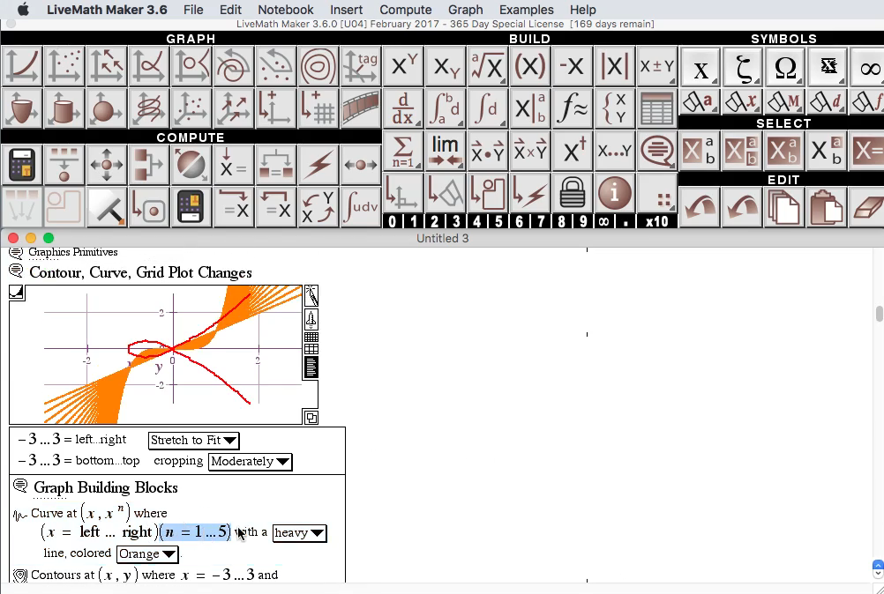
Task: Change the heavy line weight dropdown
Action: [x=300, y=533]
